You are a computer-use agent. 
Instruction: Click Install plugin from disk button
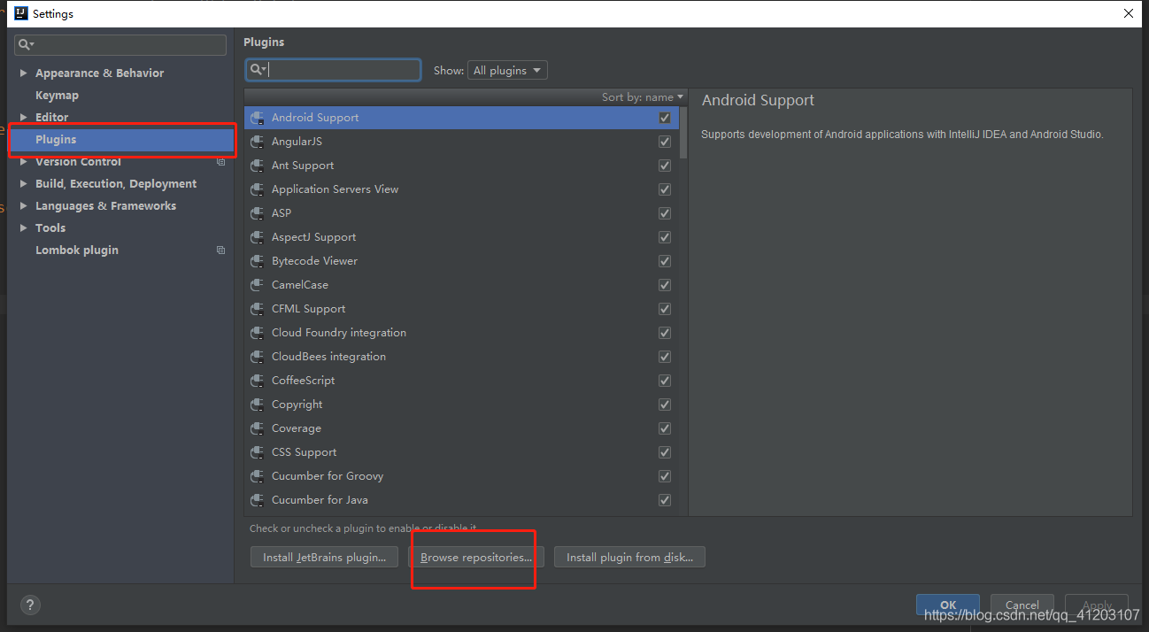click(x=629, y=558)
